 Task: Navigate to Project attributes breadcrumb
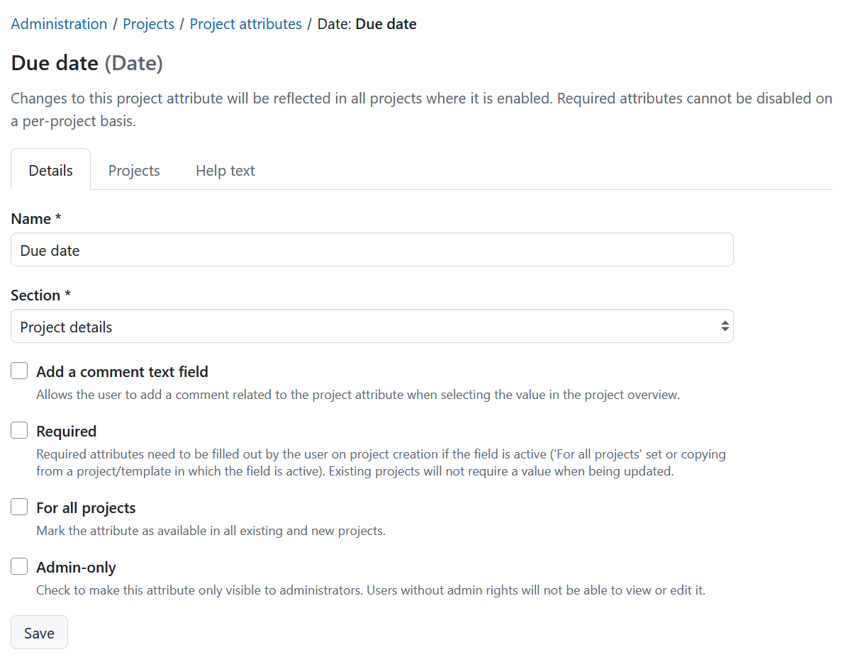click(x=245, y=24)
